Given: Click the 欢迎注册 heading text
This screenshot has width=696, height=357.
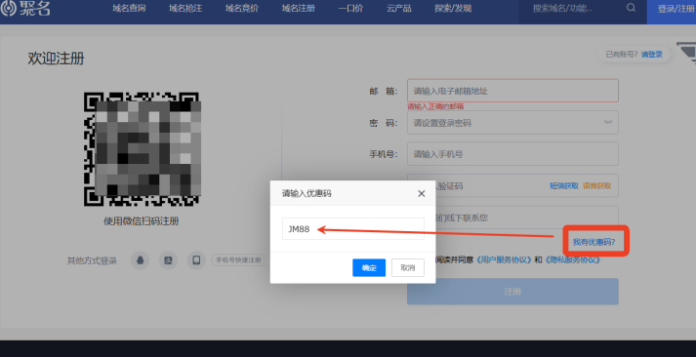Looking at the screenshot, I should [x=56, y=59].
